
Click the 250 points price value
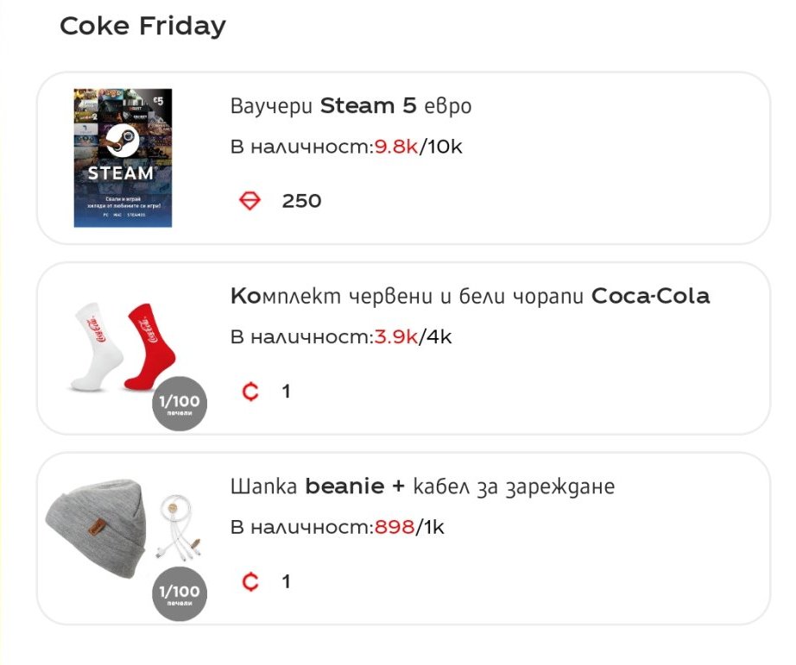coord(301,201)
